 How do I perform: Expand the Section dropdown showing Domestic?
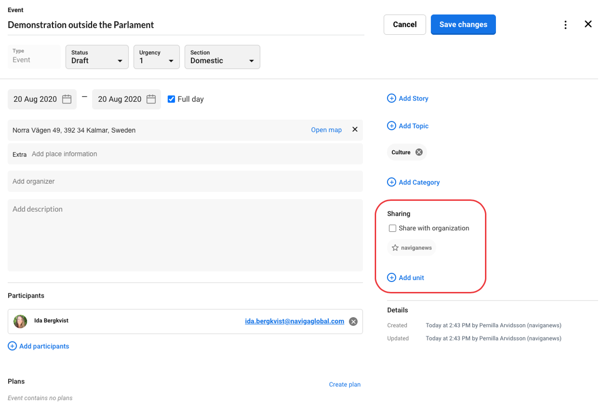(x=222, y=57)
